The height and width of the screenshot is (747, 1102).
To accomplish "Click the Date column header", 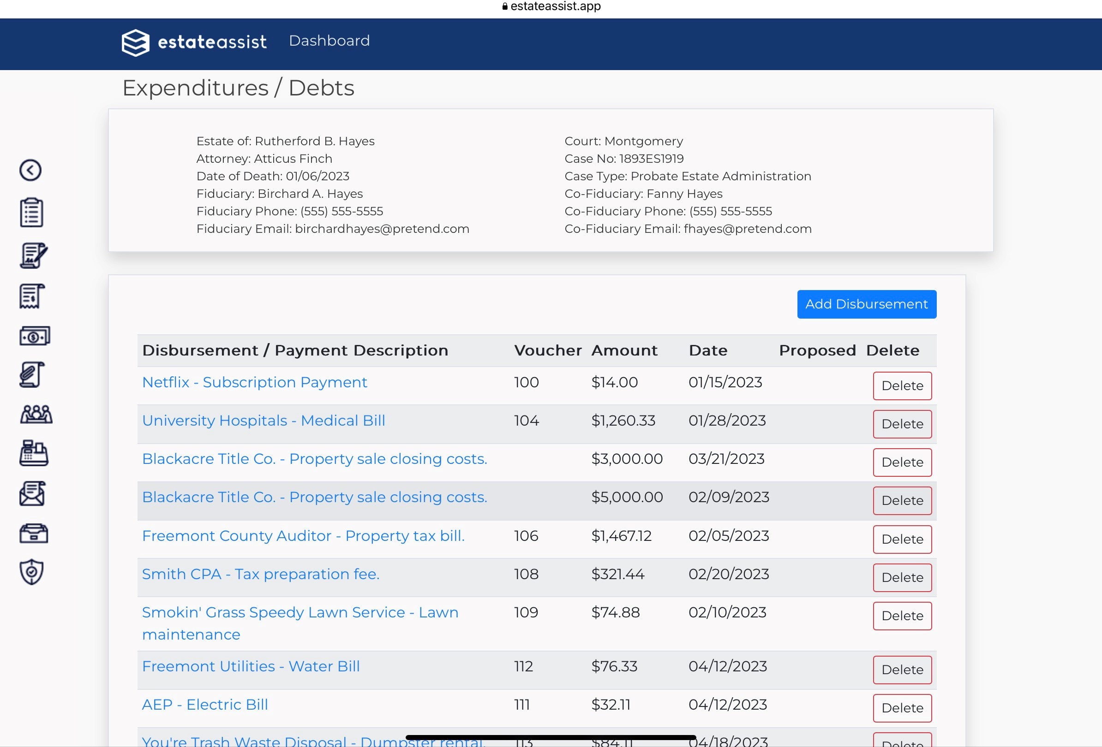I will [x=707, y=350].
